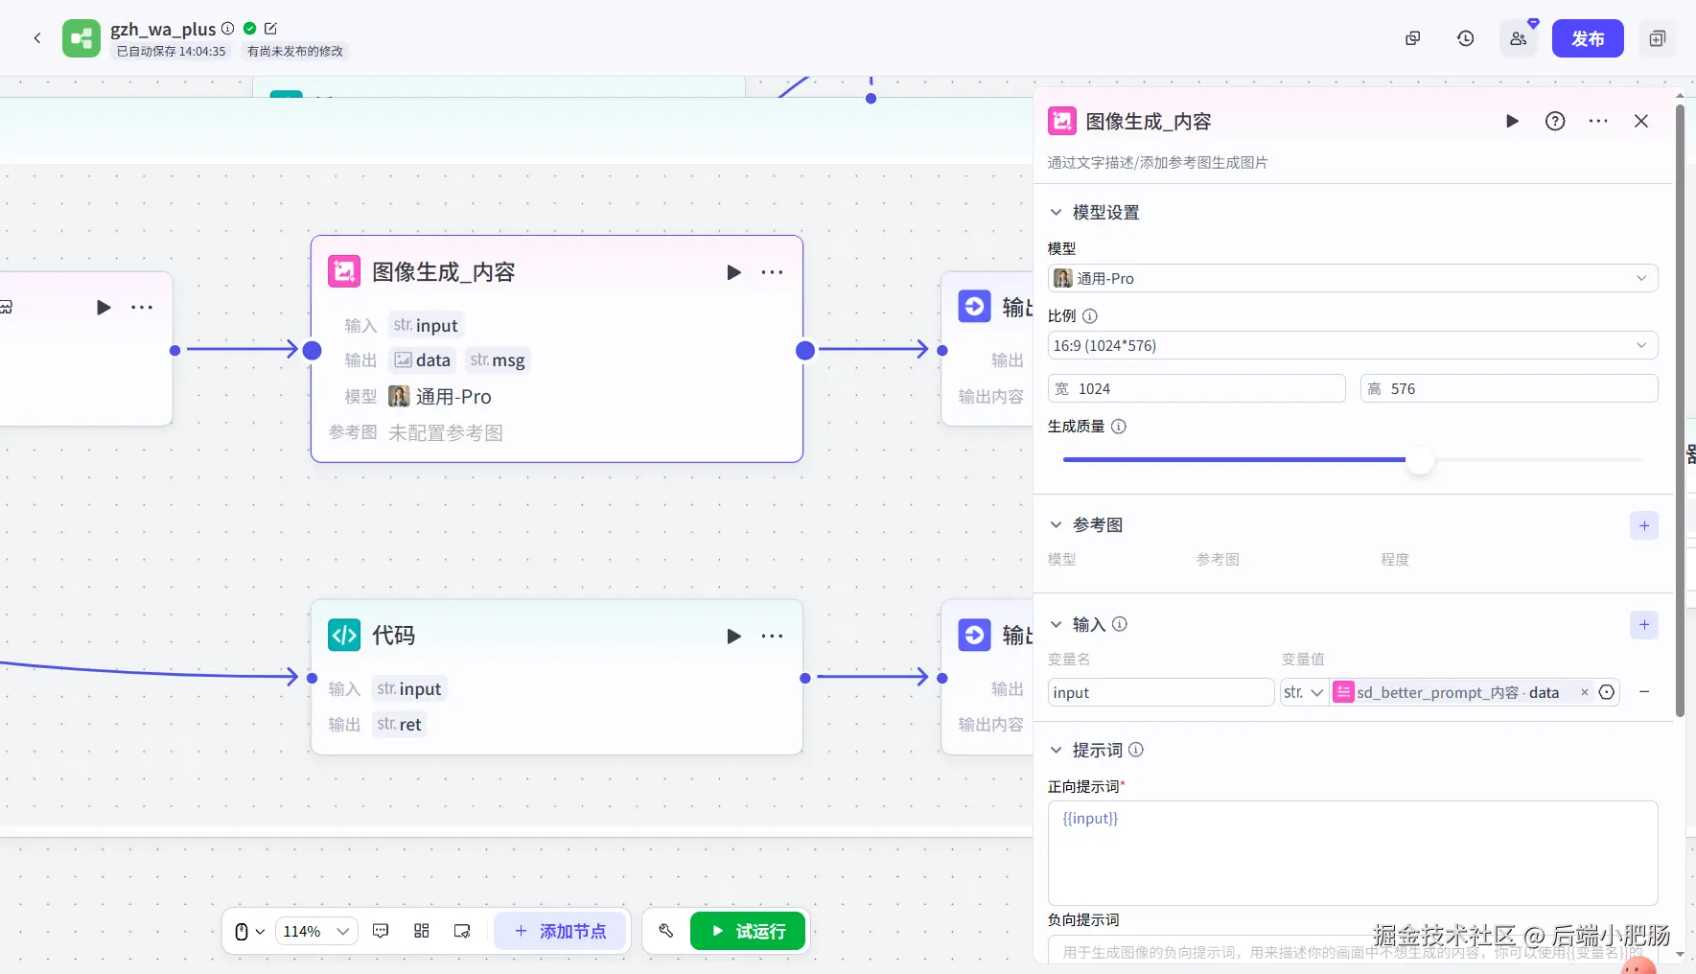
Task: Open more options on the 代码 node
Action: [x=772, y=636]
